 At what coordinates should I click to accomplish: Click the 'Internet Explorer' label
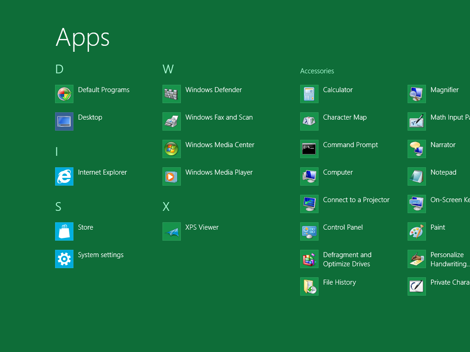click(102, 173)
